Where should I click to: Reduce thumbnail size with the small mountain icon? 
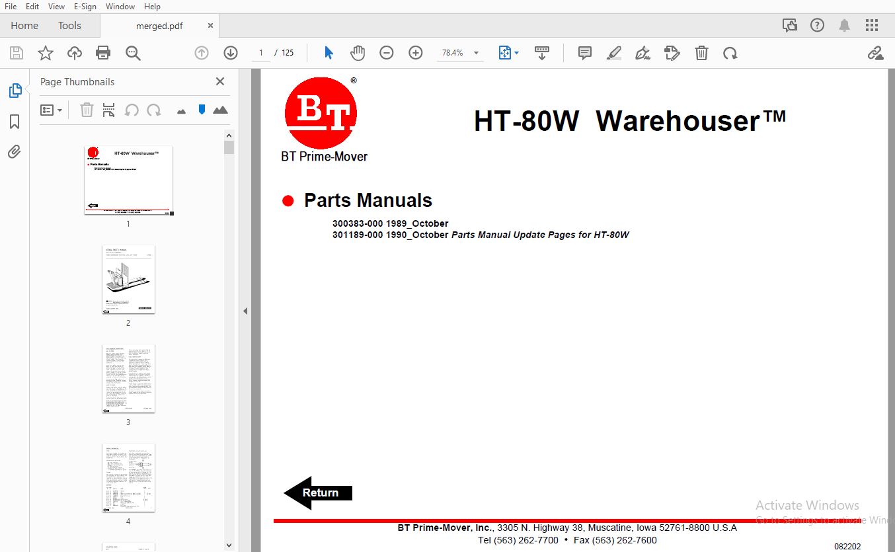tap(182, 112)
